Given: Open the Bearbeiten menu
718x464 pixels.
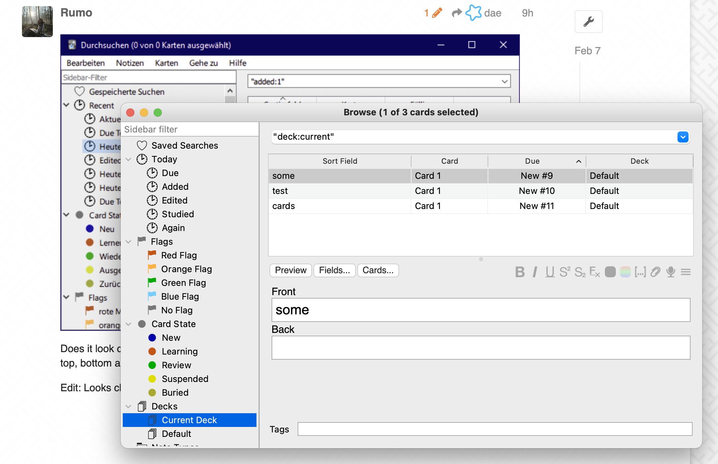Looking at the screenshot, I should pyautogui.click(x=86, y=63).
